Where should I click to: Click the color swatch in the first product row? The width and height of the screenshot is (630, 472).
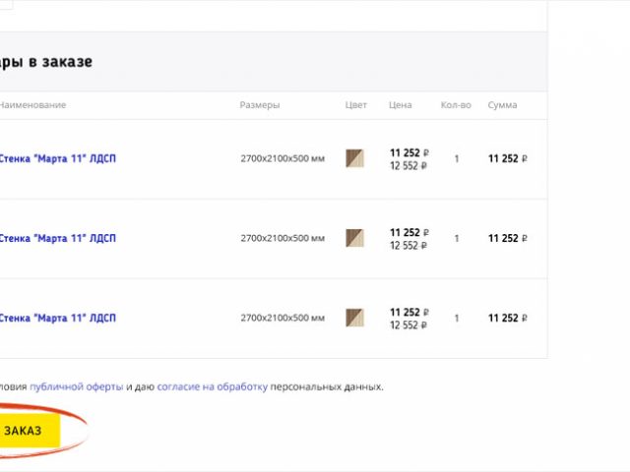tap(354, 158)
